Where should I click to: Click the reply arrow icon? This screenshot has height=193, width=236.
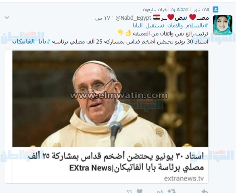(205, 191)
